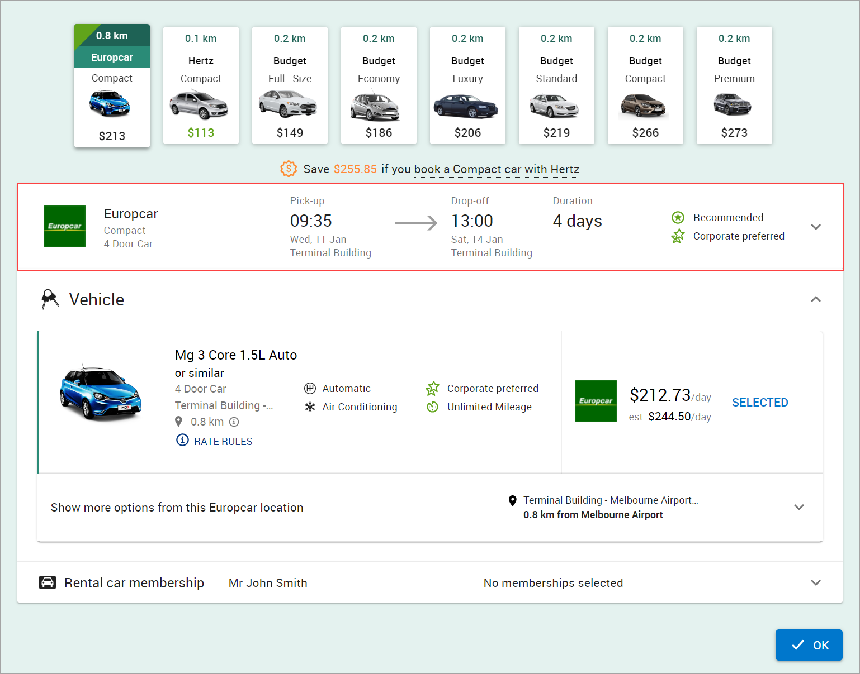The image size is (860, 674).
Task: Show more options from this Europcar location
Action: coord(177,508)
